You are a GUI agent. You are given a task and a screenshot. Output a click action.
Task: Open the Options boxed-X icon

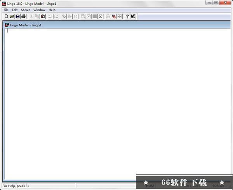[x=101, y=16]
